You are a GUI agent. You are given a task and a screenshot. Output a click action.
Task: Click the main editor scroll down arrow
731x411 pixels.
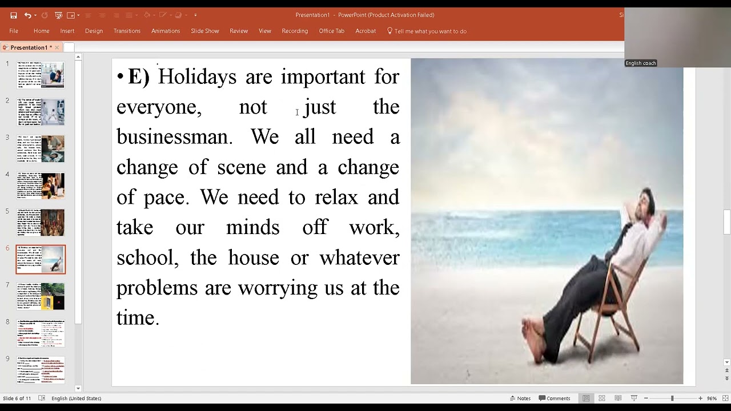click(727, 362)
